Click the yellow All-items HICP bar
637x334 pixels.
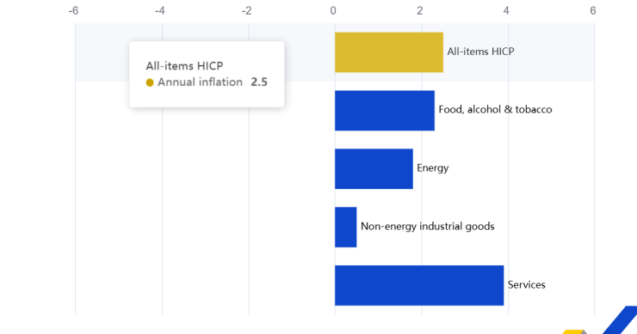tap(389, 52)
